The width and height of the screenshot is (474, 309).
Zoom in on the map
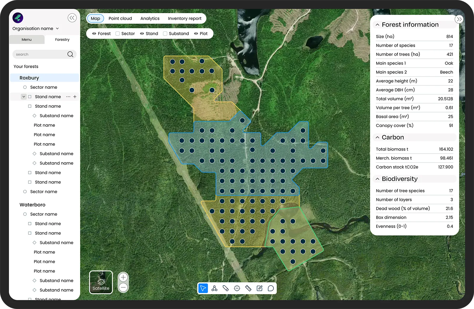tap(123, 277)
